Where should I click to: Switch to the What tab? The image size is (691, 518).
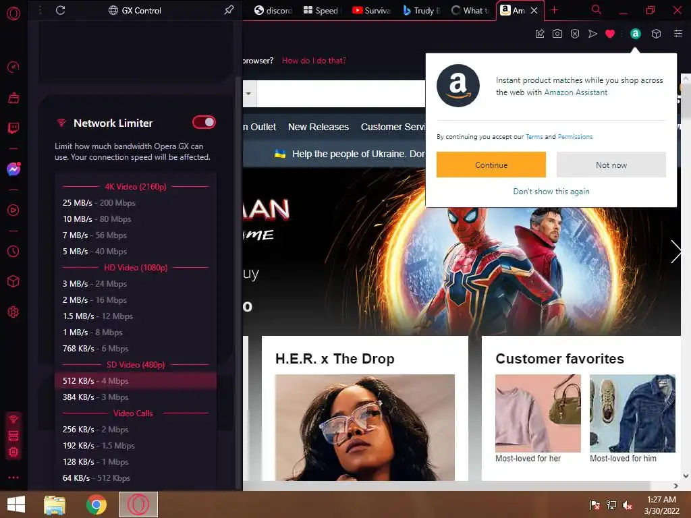(x=470, y=10)
